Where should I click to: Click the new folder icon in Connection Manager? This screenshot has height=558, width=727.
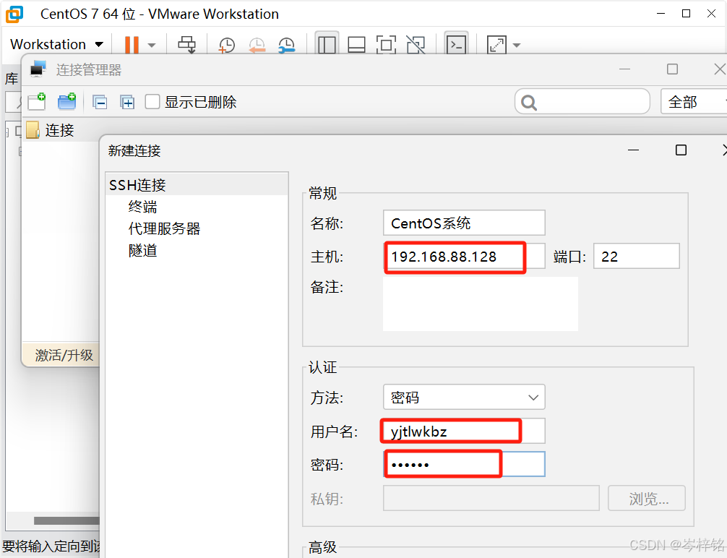(x=66, y=102)
